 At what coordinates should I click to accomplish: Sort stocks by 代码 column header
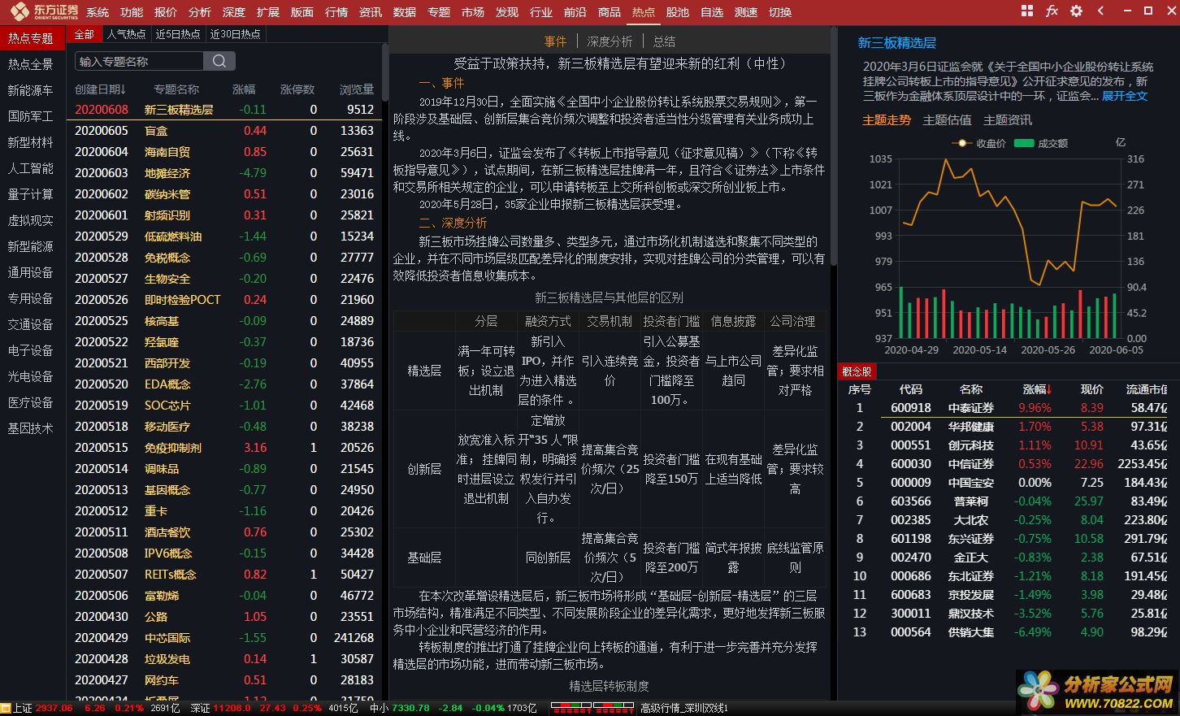coord(911,389)
